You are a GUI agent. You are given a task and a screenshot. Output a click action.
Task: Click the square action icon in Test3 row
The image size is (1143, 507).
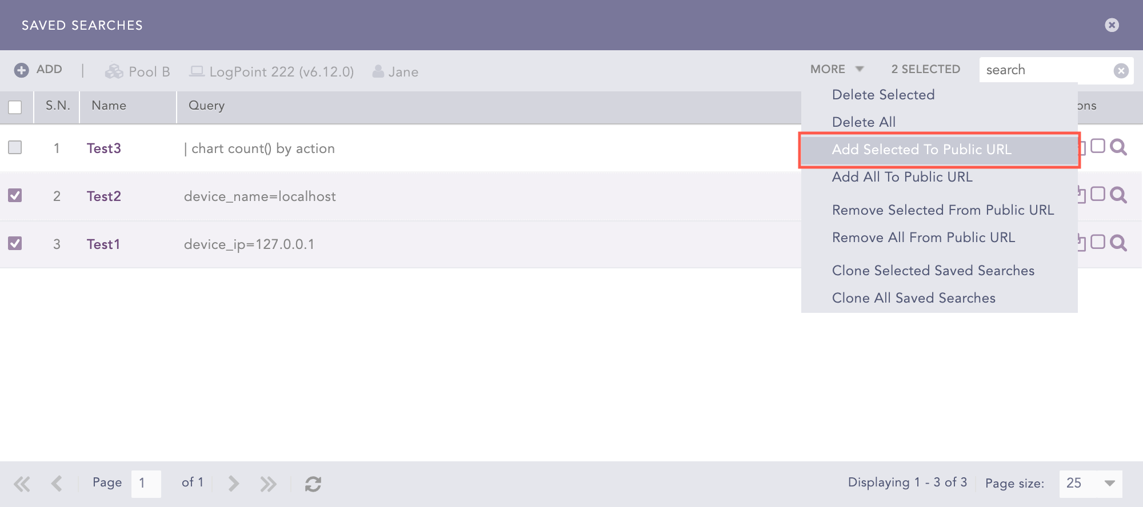pyautogui.click(x=1098, y=146)
